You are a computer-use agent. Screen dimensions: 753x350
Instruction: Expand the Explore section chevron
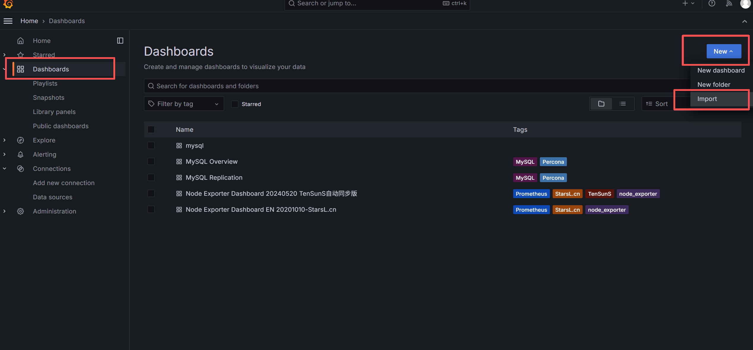(x=4, y=140)
